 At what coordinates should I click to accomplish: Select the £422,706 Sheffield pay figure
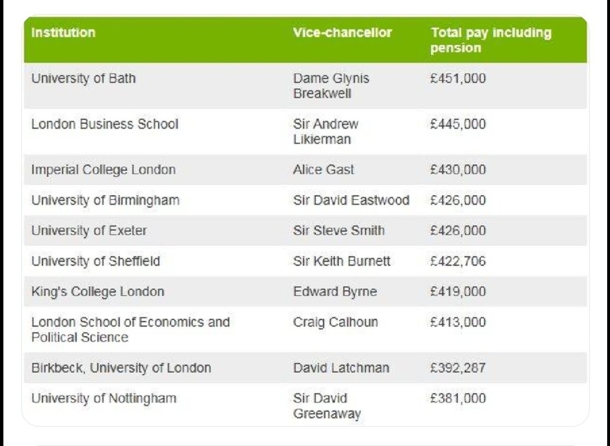[x=458, y=261]
